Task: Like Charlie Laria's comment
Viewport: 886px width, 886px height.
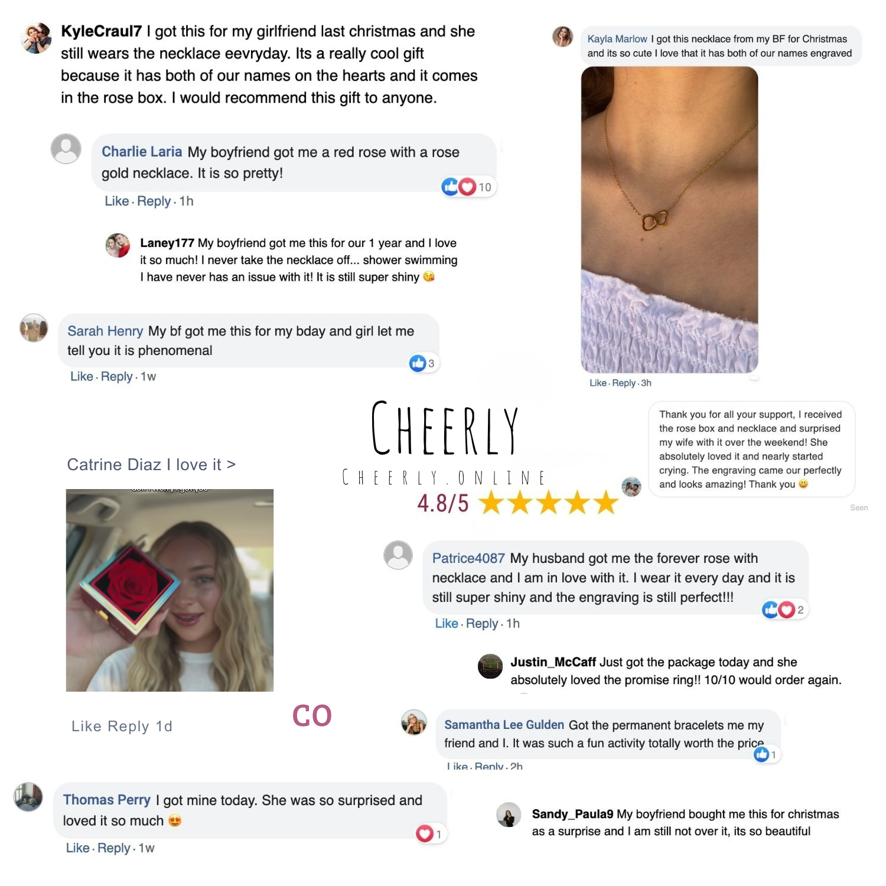Action: click(116, 201)
